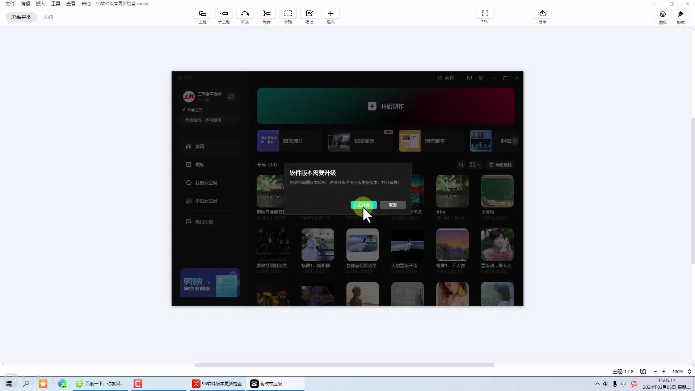Insert a 子主题 (subtopic)
695x391 pixels.
coord(224,16)
